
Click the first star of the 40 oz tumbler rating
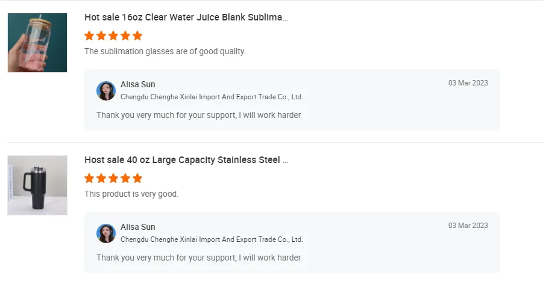(89, 178)
